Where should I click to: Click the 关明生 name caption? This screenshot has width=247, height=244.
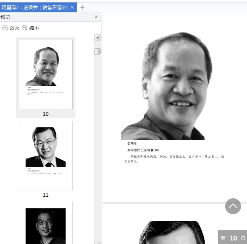click(132, 143)
